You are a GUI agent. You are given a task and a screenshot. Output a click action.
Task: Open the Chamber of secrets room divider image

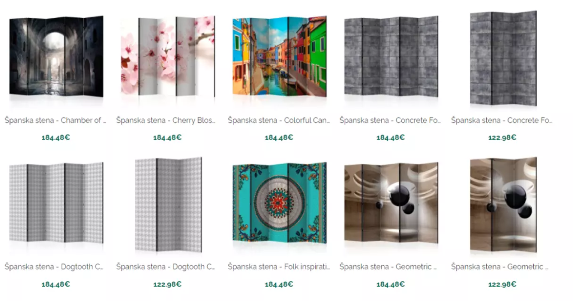(56, 56)
